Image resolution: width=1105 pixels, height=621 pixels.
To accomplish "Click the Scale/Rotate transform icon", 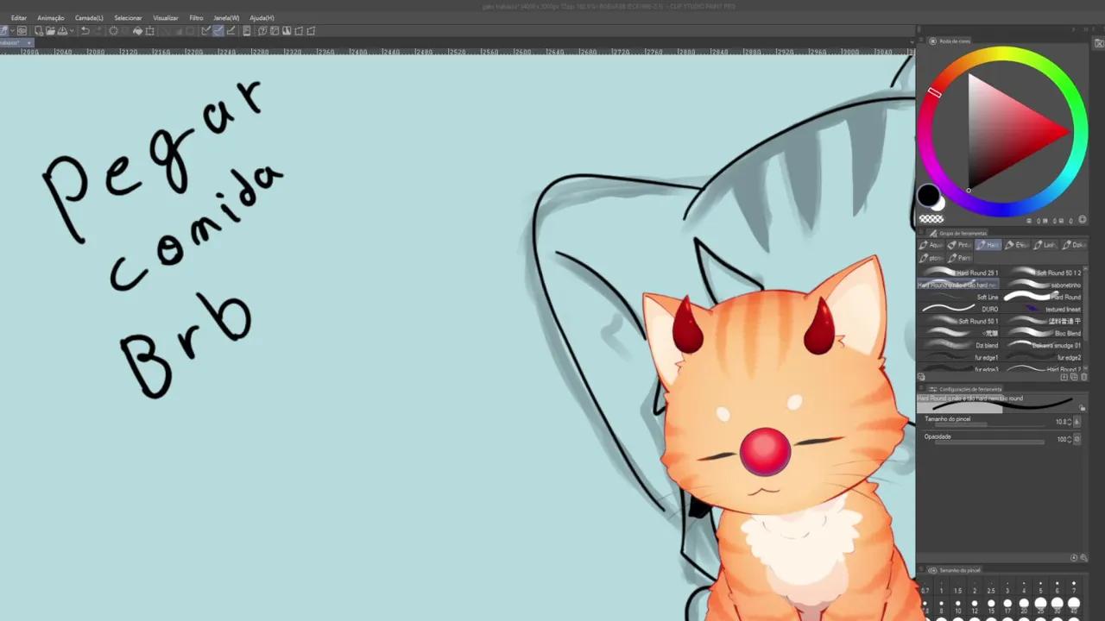I will point(149,31).
